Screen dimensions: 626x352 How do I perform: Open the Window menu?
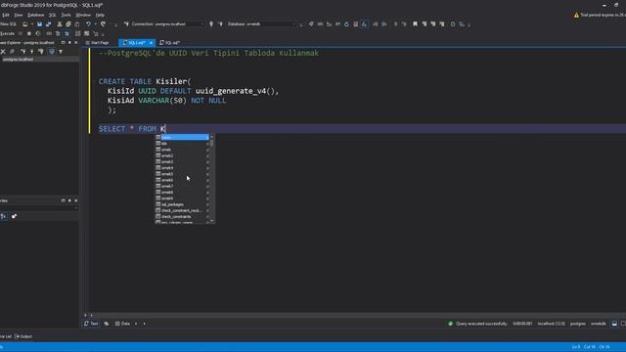[83, 15]
